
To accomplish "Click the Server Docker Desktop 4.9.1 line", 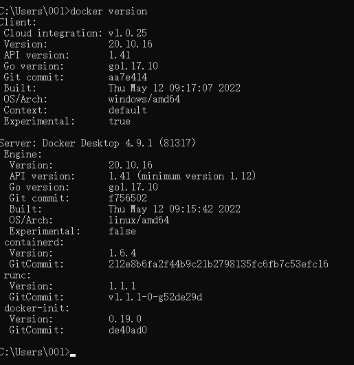I will point(98,143).
